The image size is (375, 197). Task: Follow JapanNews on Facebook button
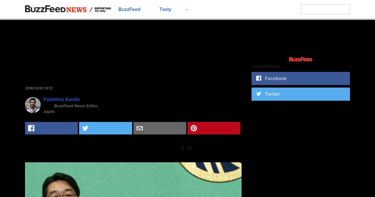301,78
